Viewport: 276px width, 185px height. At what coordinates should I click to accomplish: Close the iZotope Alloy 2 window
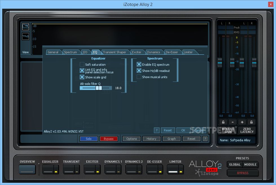pyautogui.click(x=271, y=5)
